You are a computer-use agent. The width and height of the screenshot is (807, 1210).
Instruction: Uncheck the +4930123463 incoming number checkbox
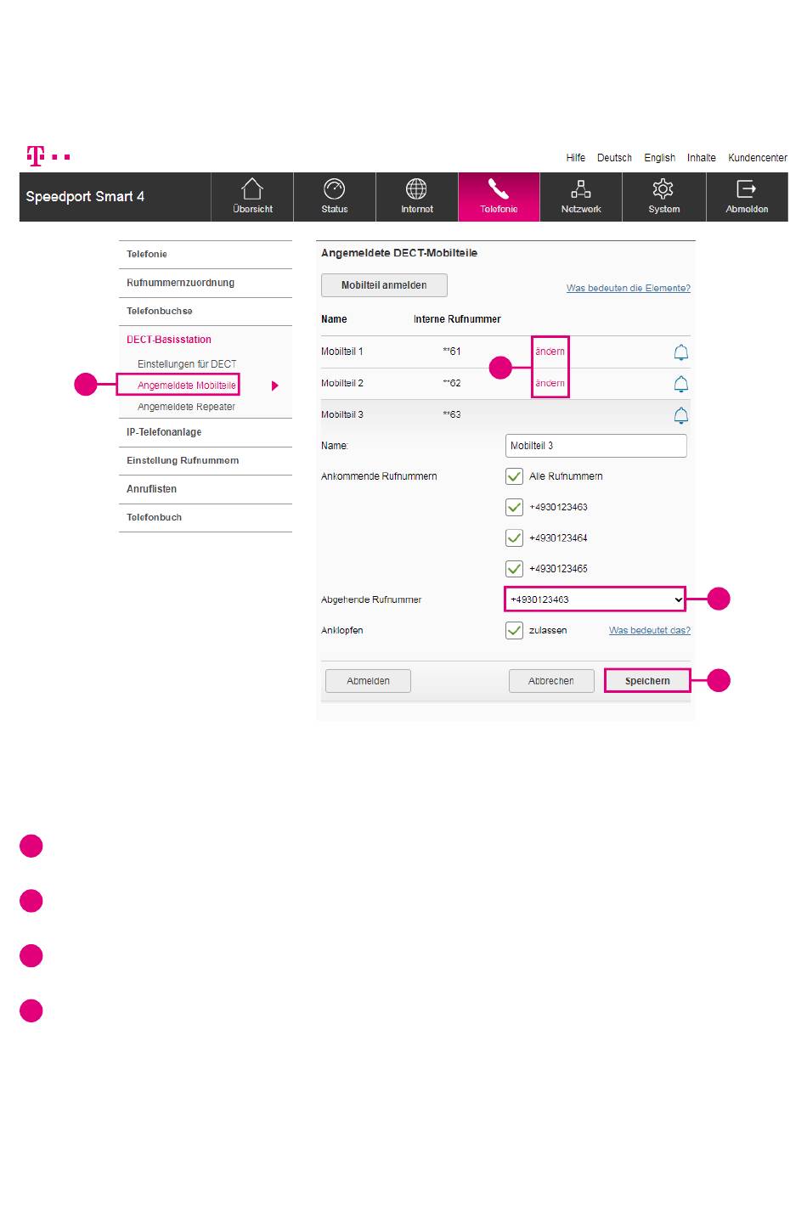click(x=514, y=507)
